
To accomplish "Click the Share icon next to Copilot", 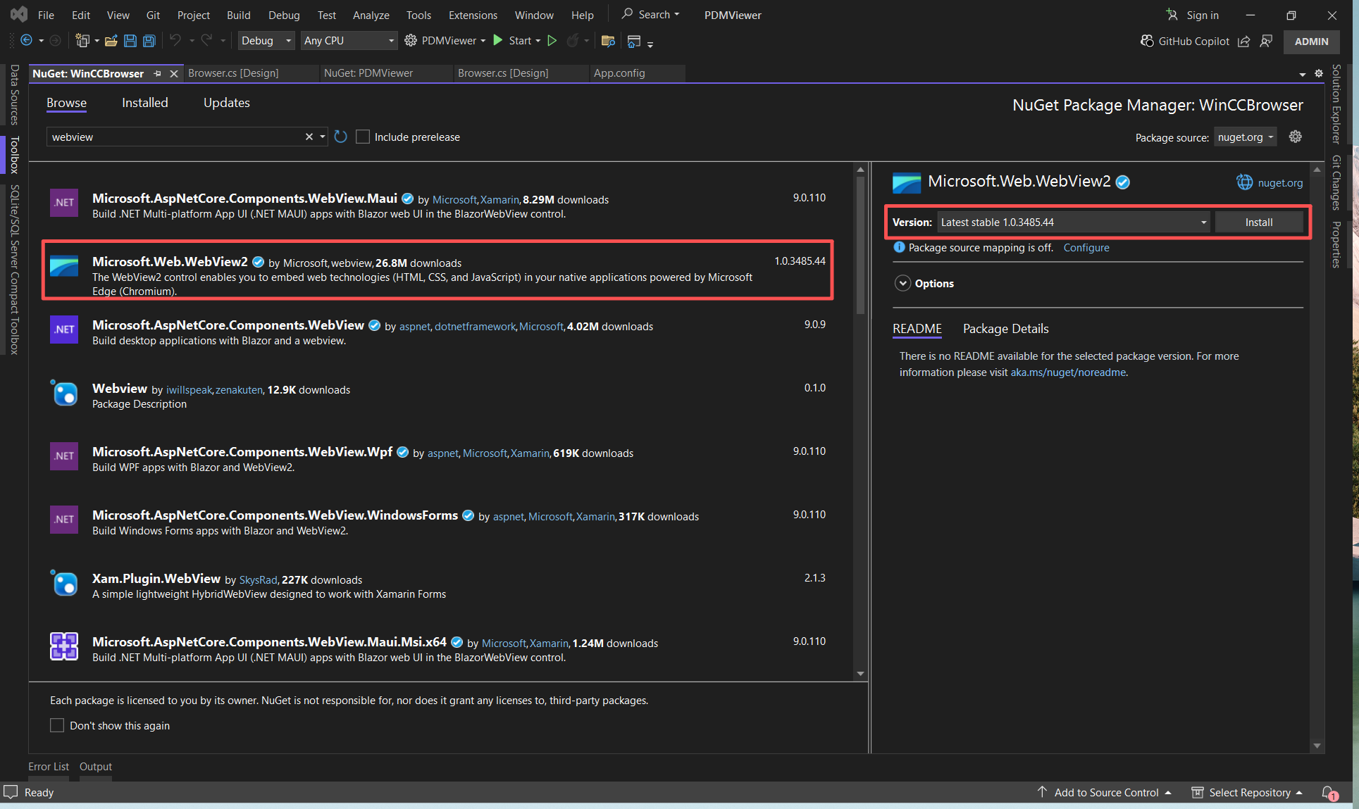I will coord(1244,42).
